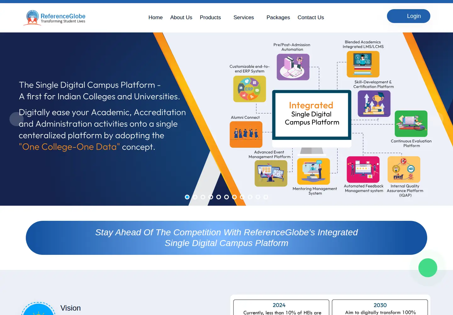Go to the Home page
Image resolution: width=453 pixels, height=315 pixels.
155,18
